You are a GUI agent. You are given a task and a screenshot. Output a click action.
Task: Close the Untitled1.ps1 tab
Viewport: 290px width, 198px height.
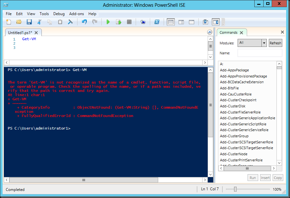(x=36, y=33)
